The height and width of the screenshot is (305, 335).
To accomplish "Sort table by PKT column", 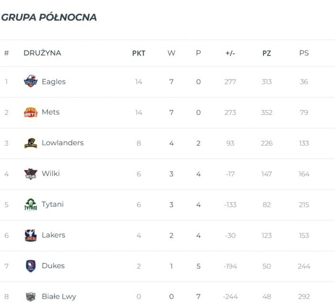I will click(x=139, y=53).
